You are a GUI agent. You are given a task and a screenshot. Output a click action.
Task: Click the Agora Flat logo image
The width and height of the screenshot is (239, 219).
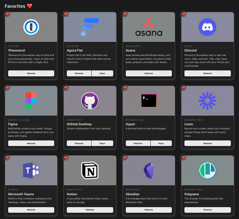click(x=90, y=27)
